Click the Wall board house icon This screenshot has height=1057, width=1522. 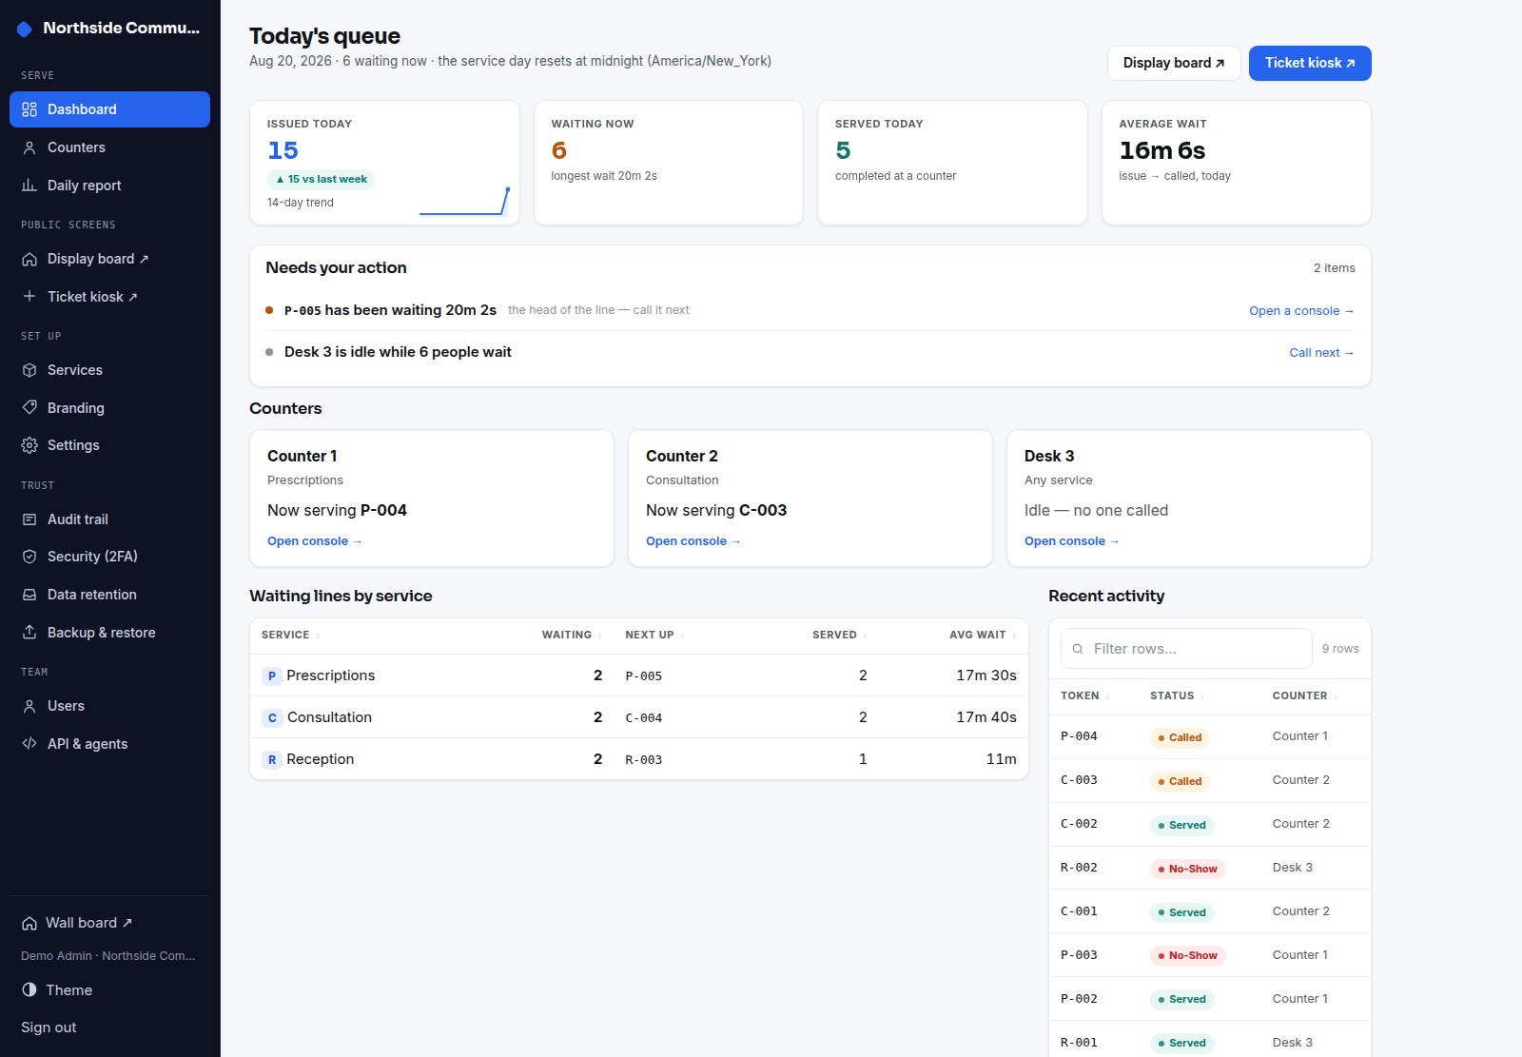29,923
